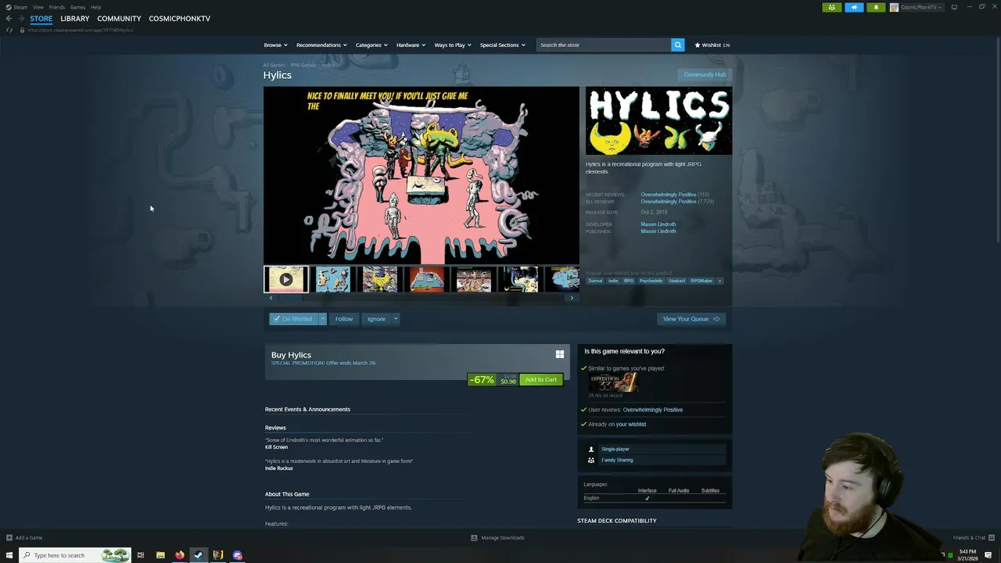Play the trailer video thumbnail
The height and width of the screenshot is (563, 1001).
click(286, 279)
